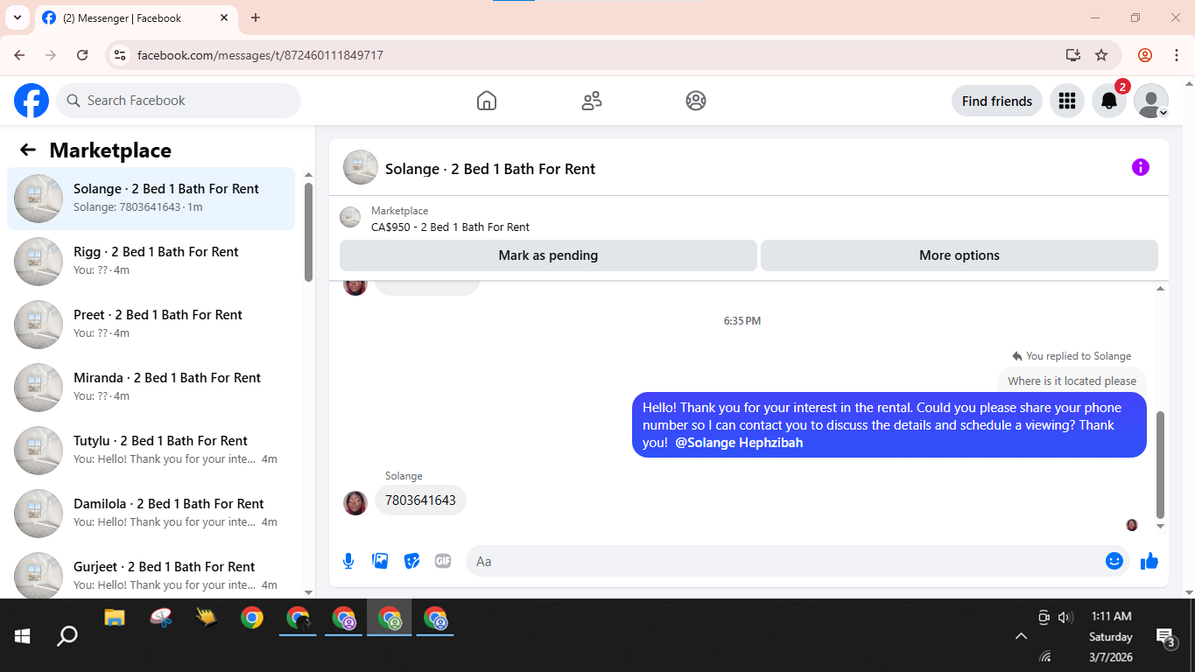Open the Windows Start menu
The image size is (1195, 672).
click(x=22, y=635)
